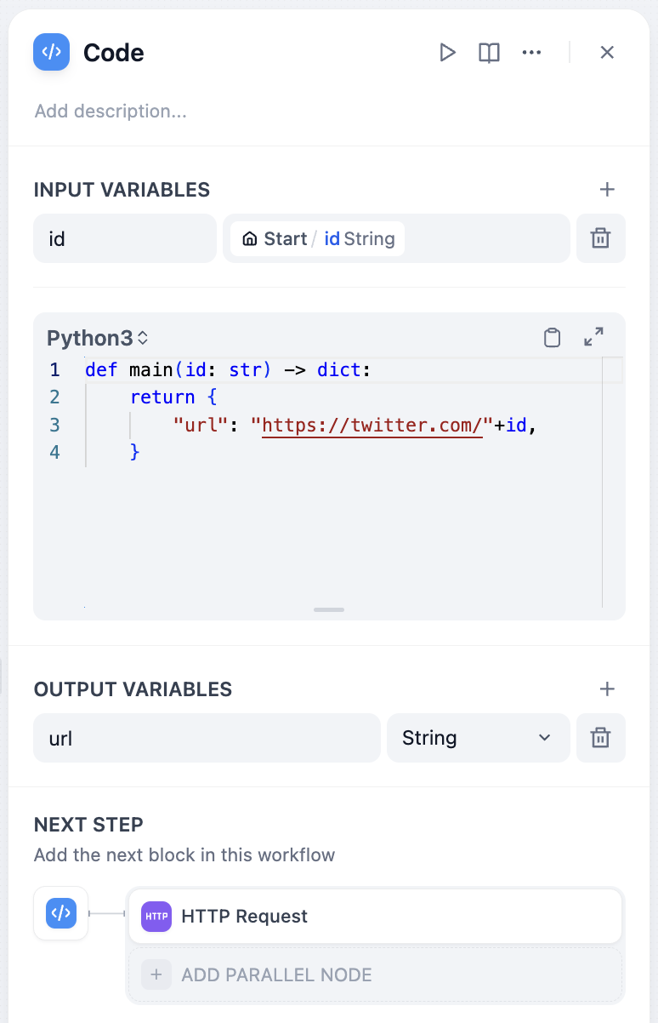Screen dimensions: 658x1023
Task: Click the Code node title text
Action: pos(113,53)
